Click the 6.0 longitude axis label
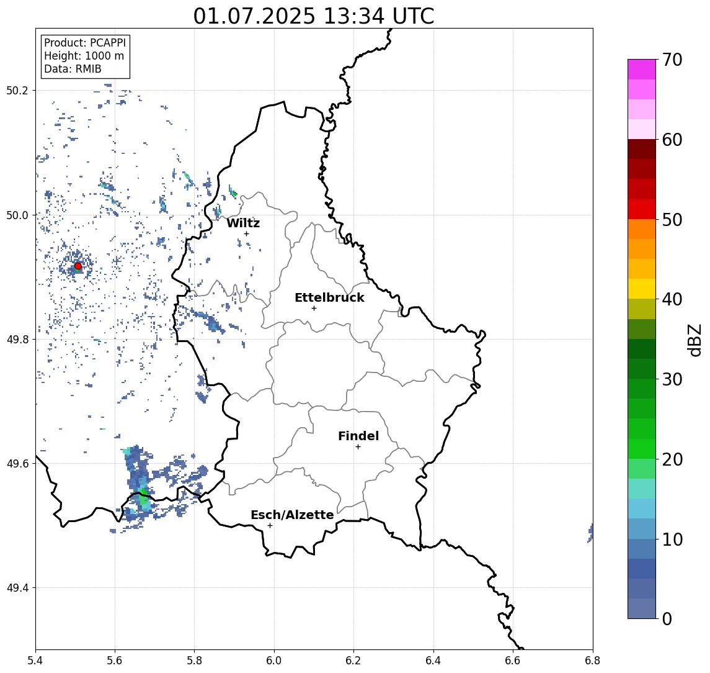Viewport: 710px width, 673px height. click(x=274, y=661)
